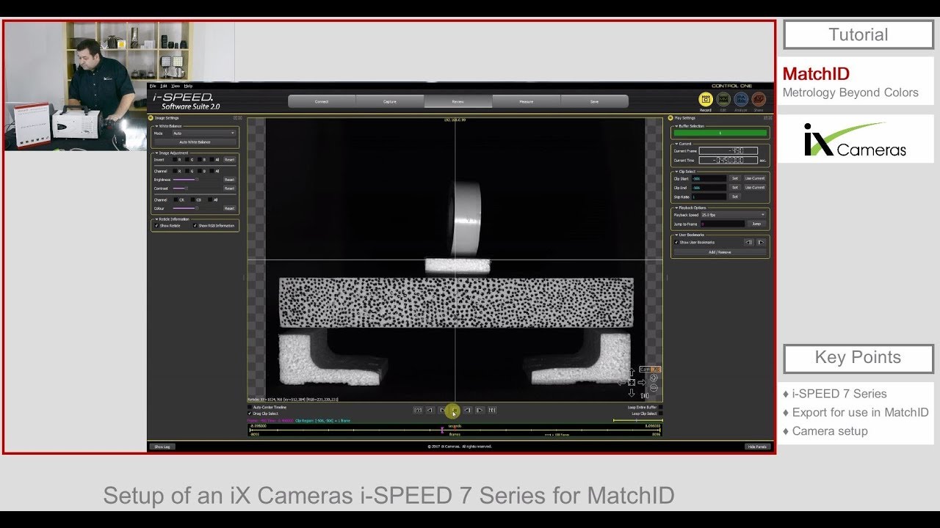
Task: Jump to the first frame of the clip
Action: click(x=418, y=410)
